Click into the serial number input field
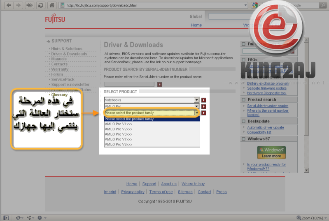This screenshot has height=221, width=329. point(129,84)
